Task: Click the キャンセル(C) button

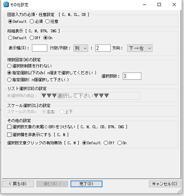Action: 165,184
